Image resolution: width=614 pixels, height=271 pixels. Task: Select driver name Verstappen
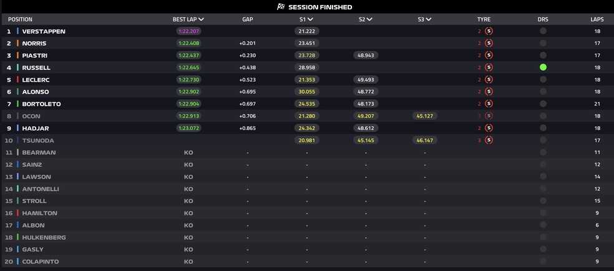click(x=44, y=31)
